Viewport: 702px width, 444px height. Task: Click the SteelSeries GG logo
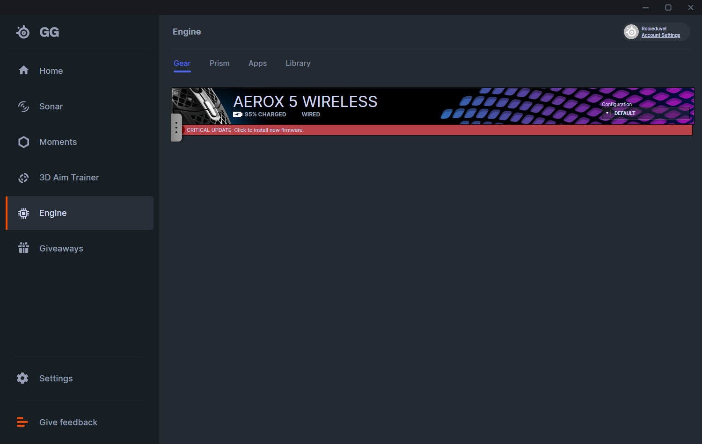point(23,32)
